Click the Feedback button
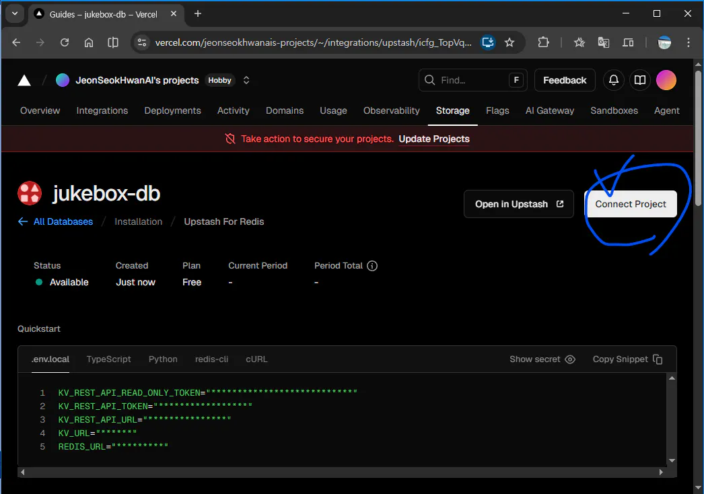 [x=565, y=80]
